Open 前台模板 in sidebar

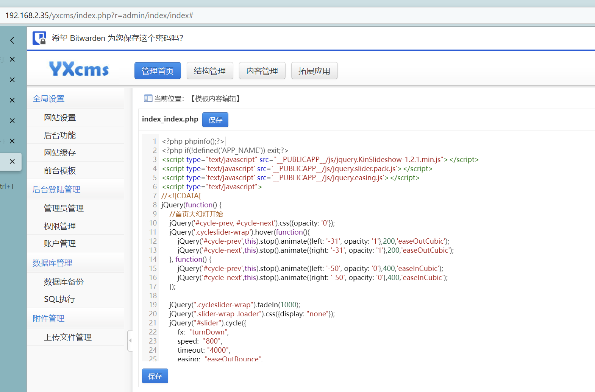tap(76, 170)
